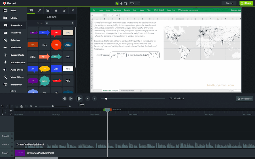Image resolution: width=255 pixels, height=159 pixels.
Task: Open Cursor Effects panel
Action: [14, 55]
